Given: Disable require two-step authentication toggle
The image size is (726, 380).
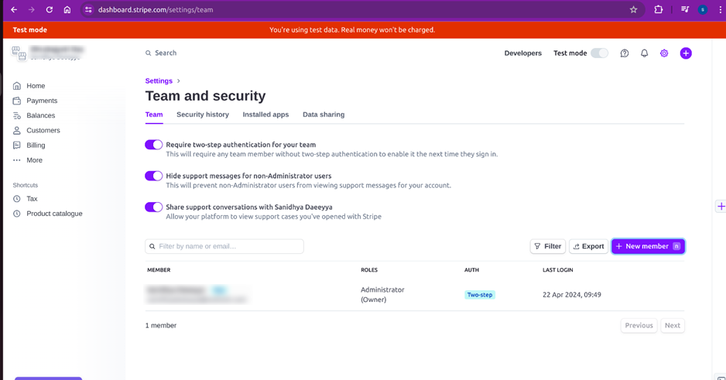Looking at the screenshot, I should pyautogui.click(x=153, y=145).
